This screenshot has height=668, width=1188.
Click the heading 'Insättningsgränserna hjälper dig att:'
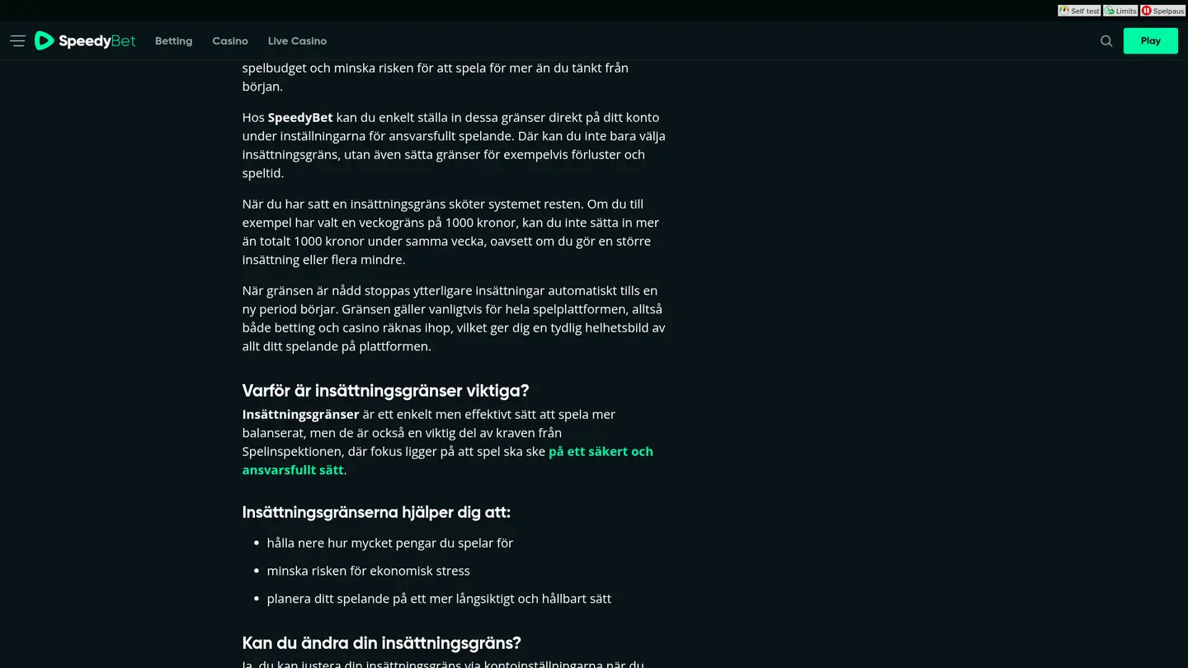(x=376, y=512)
